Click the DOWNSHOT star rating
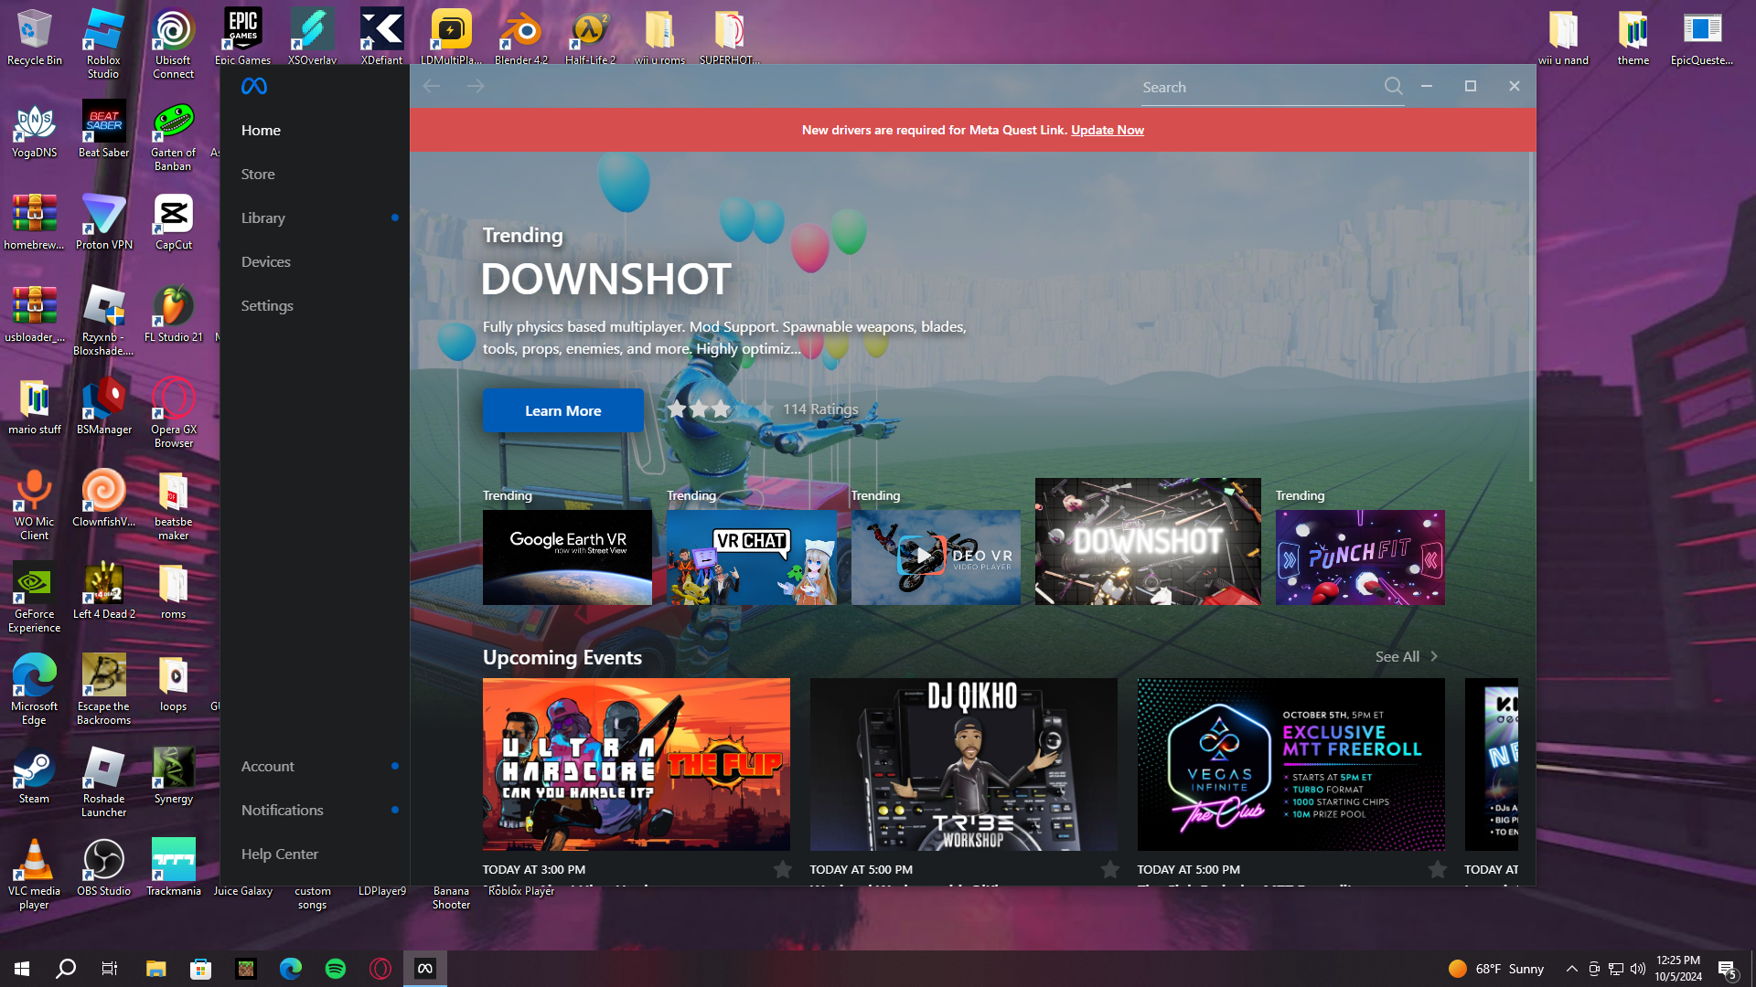Image resolution: width=1756 pixels, height=987 pixels. [720, 409]
